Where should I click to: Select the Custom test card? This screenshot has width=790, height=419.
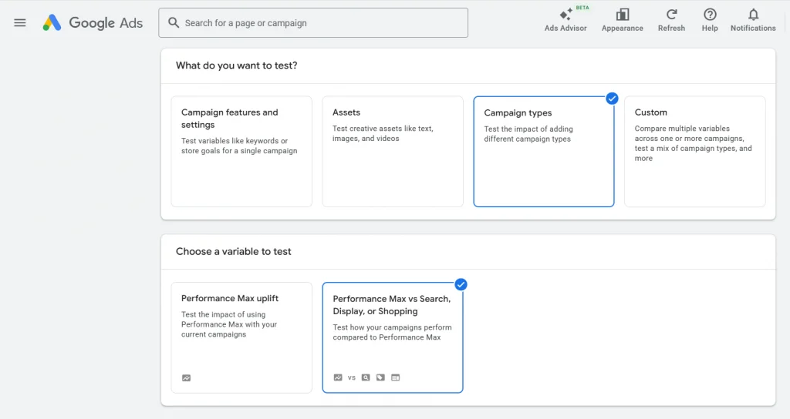pos(695,152)
